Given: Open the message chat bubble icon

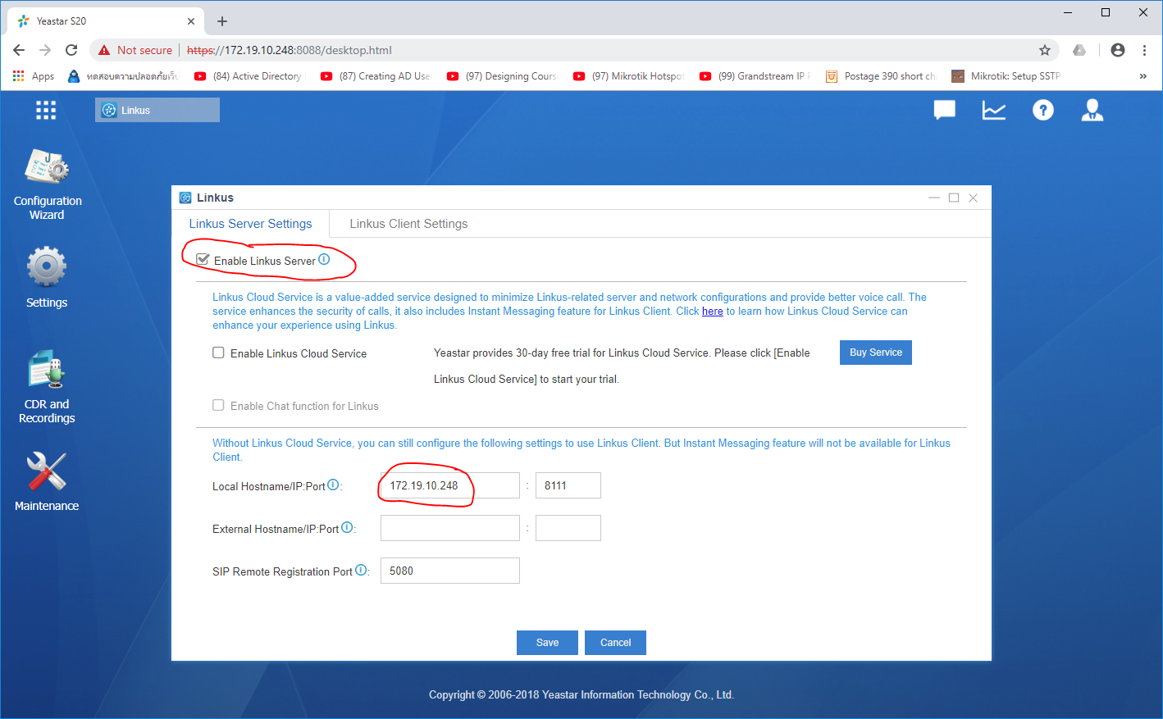Looking at the screenshot, I should pos(945,110).
